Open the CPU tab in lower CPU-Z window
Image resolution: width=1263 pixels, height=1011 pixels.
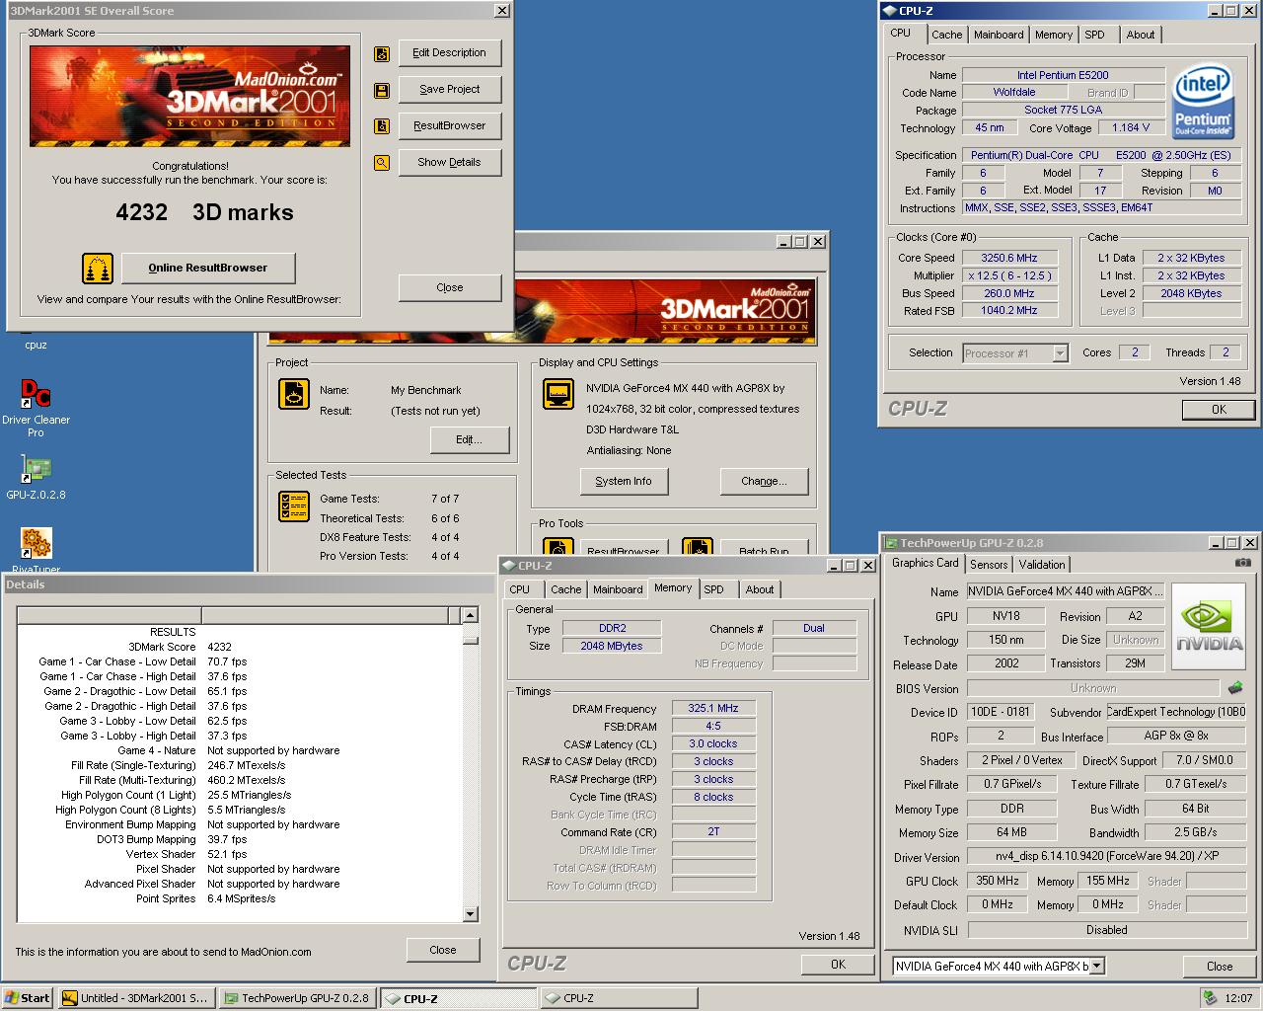(x=520, y=589)
